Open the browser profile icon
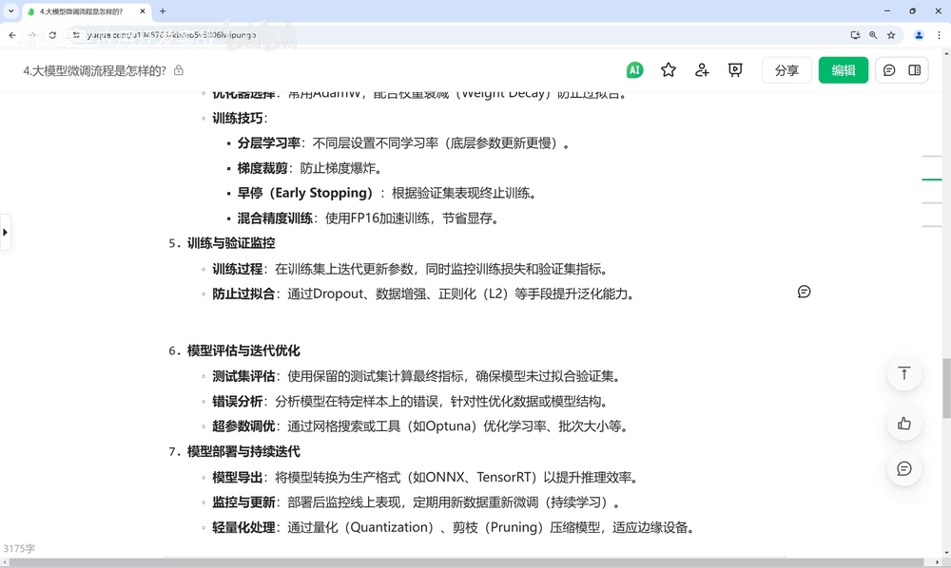The image size is (951, 568). click(919, 35)
